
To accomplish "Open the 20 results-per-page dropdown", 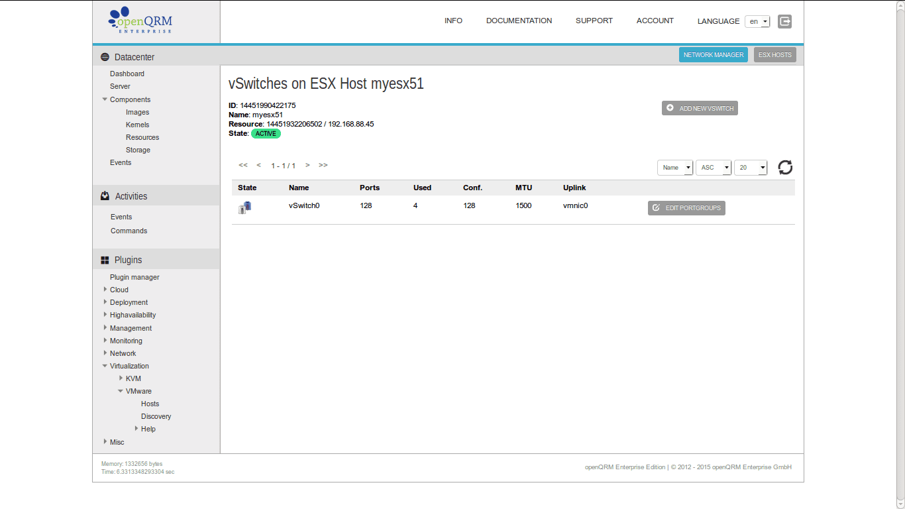I will click(x=751, y=168).
